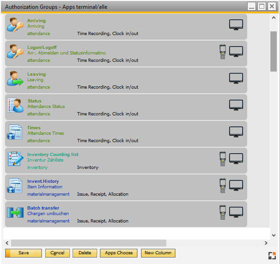280x264 pixels.
Task: Click the Inventory Counting list checklist icon
Action: [14, 159]
